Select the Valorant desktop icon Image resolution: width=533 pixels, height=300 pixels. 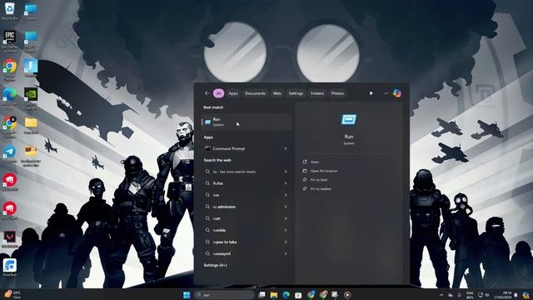pyautogui.click(x=9, y=239)
